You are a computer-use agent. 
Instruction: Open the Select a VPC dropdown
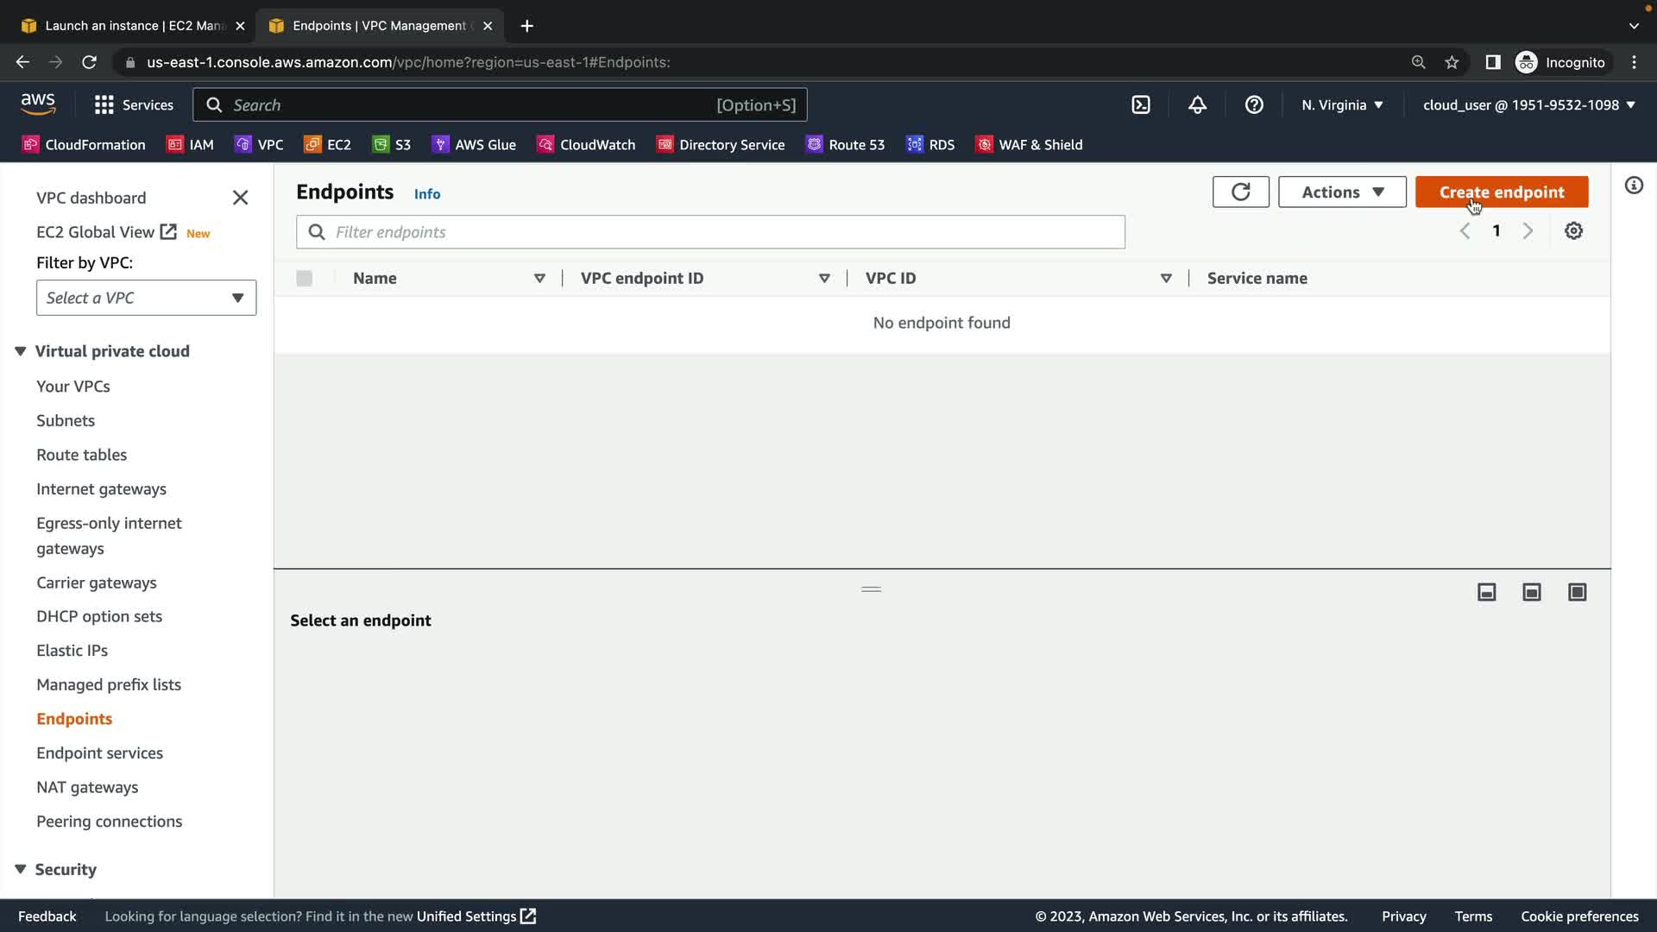pos(146,298)
